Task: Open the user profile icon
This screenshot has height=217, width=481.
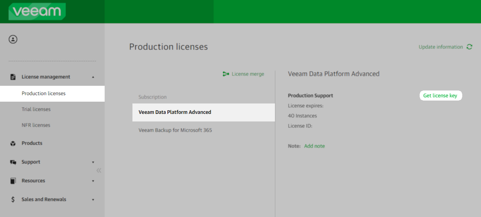Action: point(13,39)
